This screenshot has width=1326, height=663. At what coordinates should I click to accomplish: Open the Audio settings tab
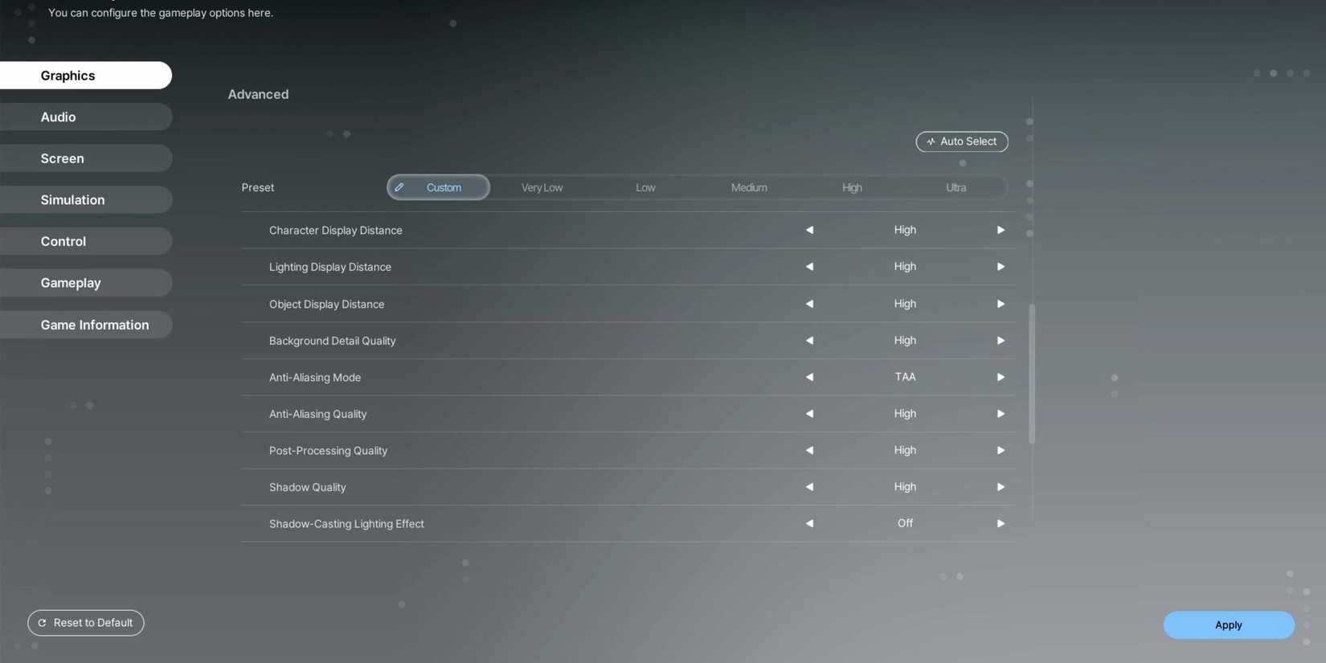(85, 117)
